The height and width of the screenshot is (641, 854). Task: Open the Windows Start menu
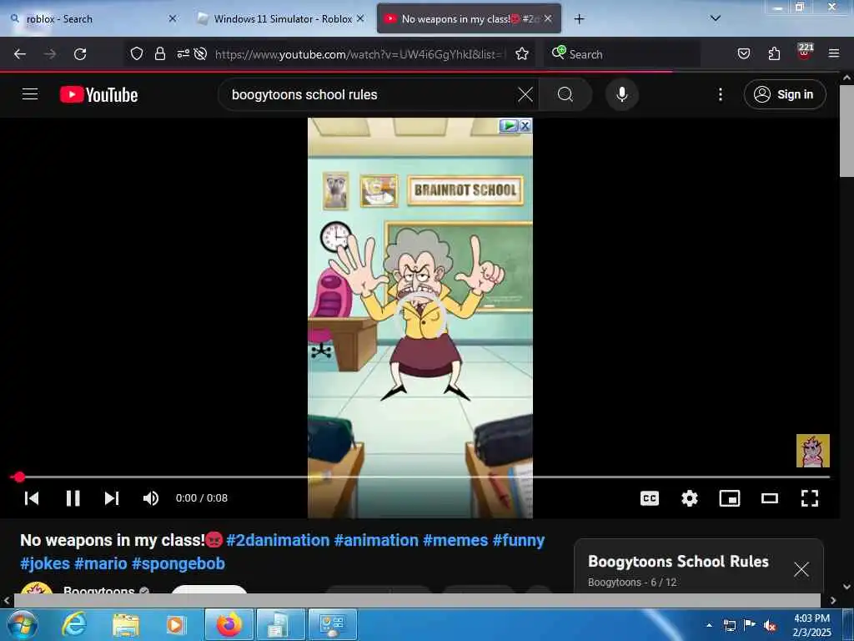coord(23,624)
